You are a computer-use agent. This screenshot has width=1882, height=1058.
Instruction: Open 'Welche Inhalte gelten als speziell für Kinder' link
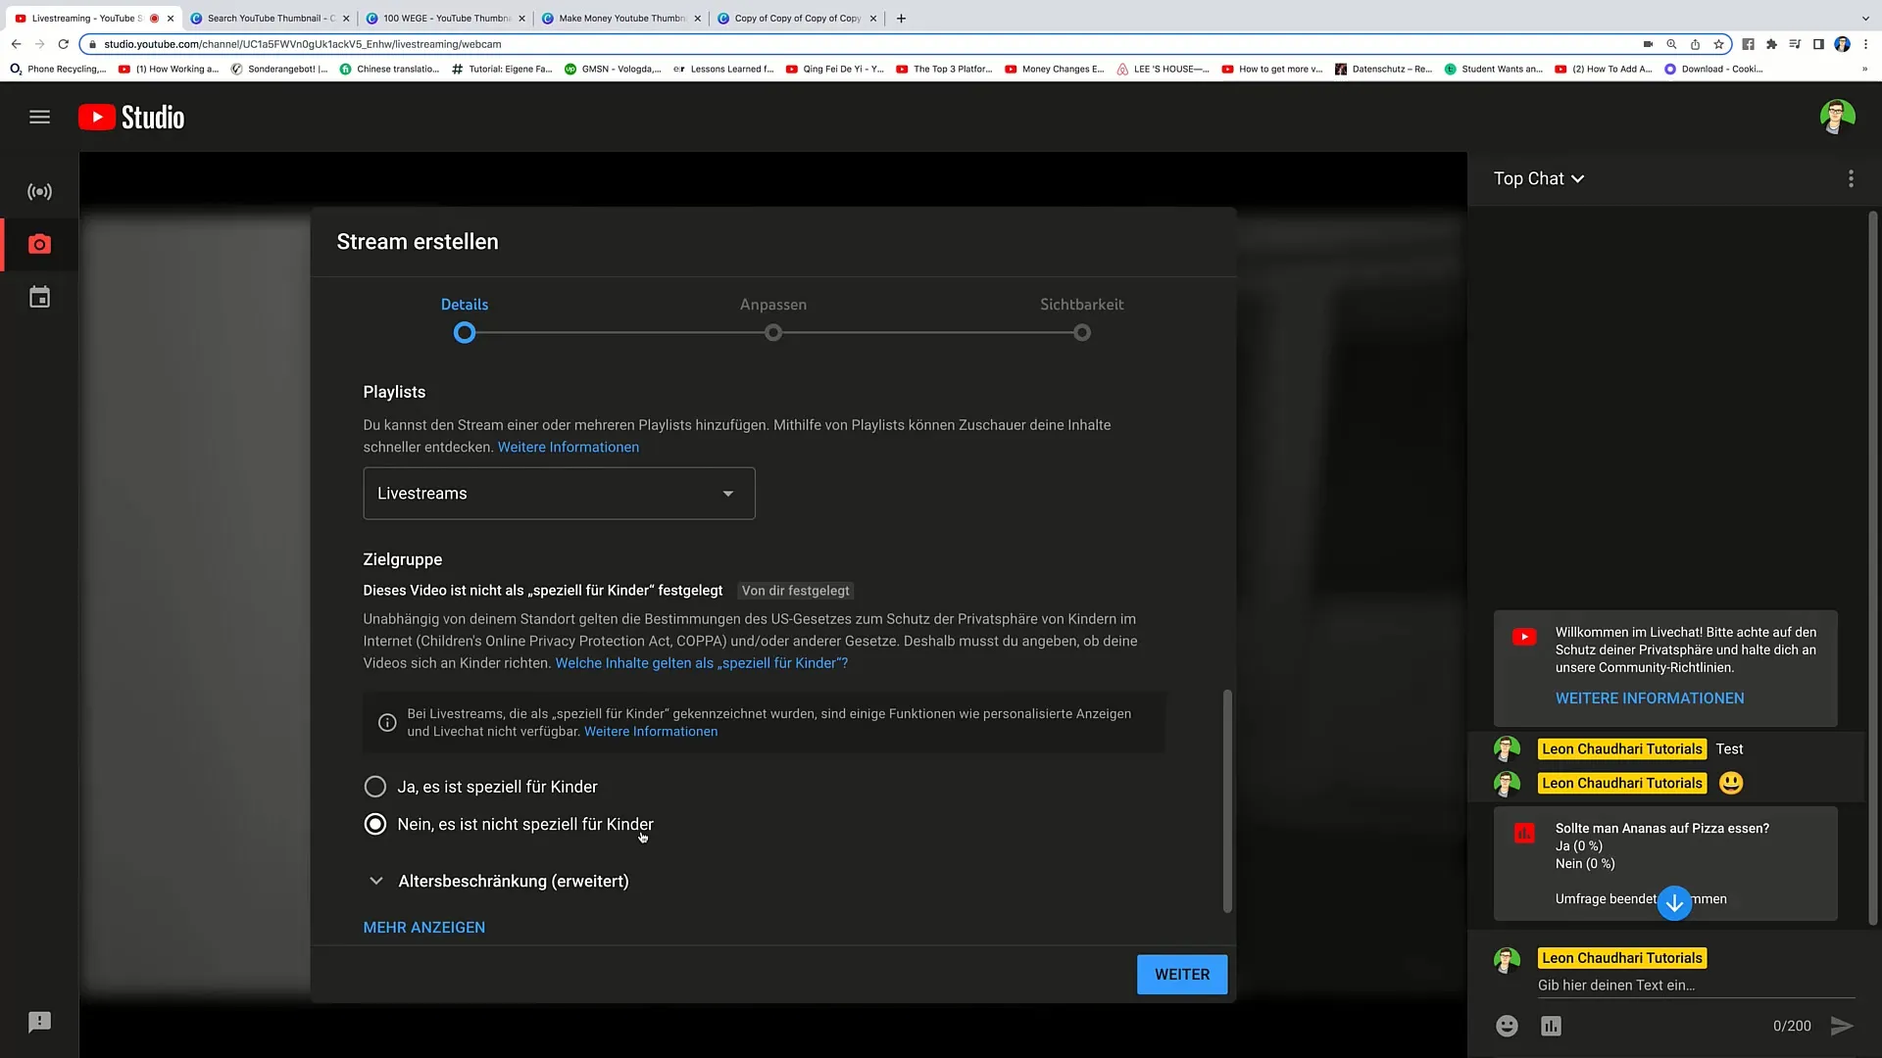pos(702,663)
